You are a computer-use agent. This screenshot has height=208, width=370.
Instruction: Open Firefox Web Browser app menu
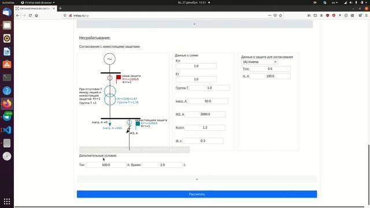coord(38,2)
